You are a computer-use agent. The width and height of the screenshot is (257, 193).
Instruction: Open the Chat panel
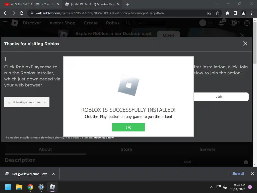187,162
